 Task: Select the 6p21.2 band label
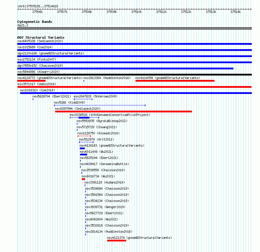point(23,25)
